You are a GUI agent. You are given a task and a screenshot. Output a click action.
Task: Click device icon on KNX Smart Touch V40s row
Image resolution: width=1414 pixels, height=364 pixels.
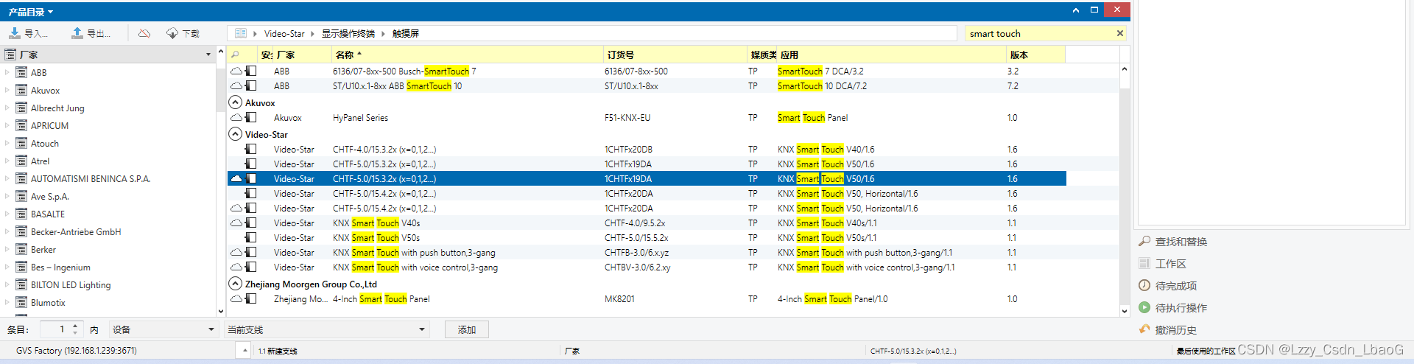tap(251, 223)
